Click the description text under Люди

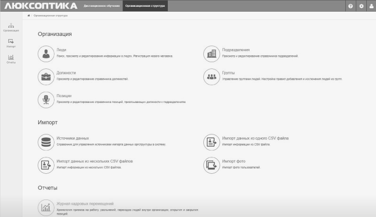click(115, 56)
